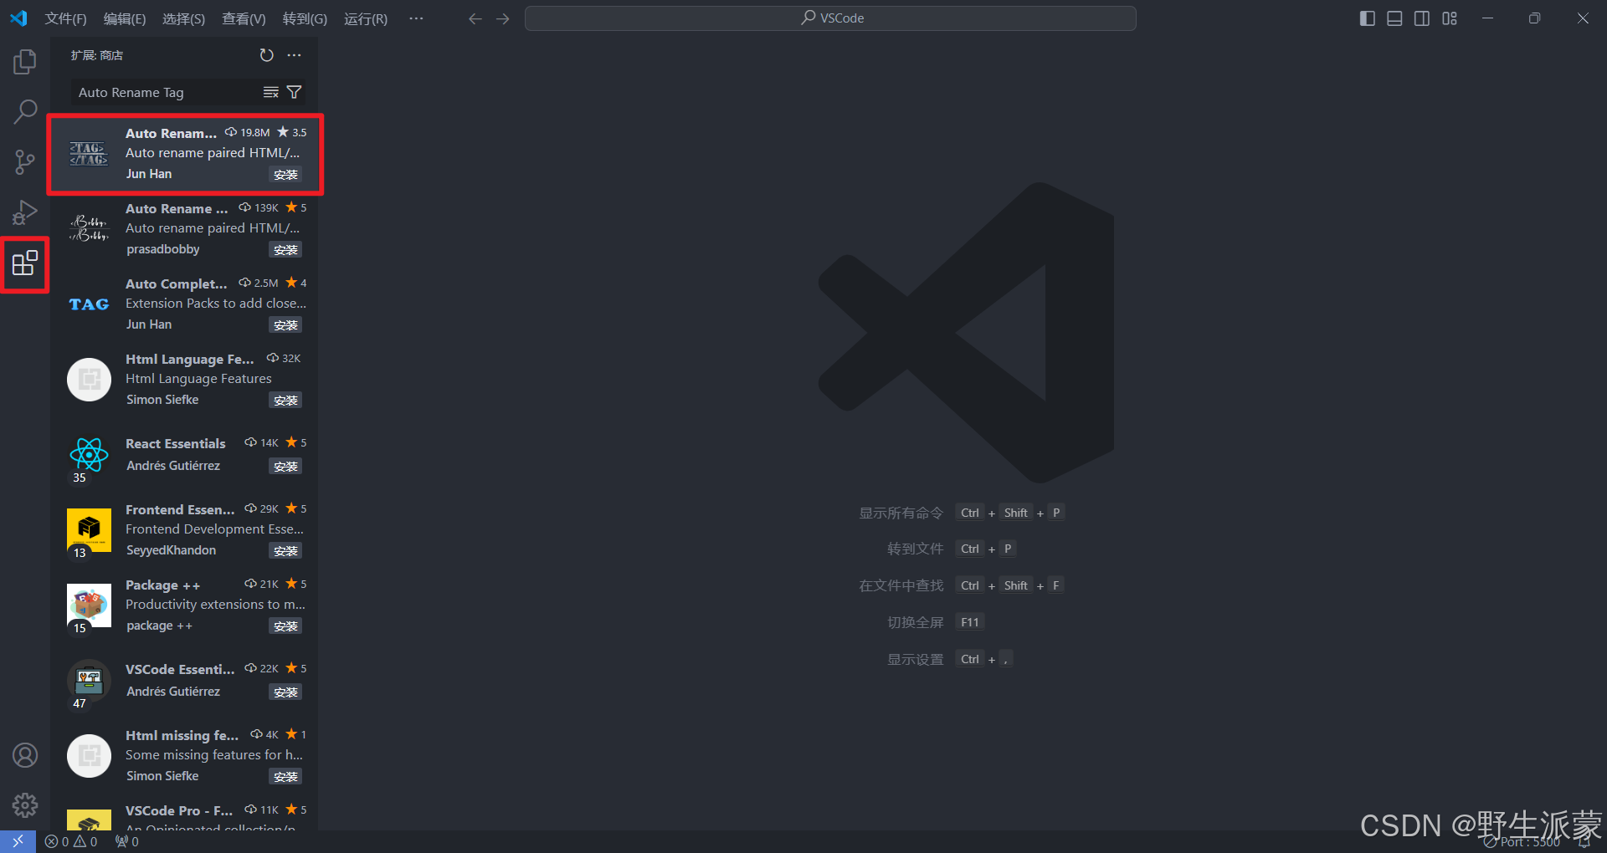Open the 编辑(E) menu
Viewport: 1607px width, 853px height.
click(124, 18)
